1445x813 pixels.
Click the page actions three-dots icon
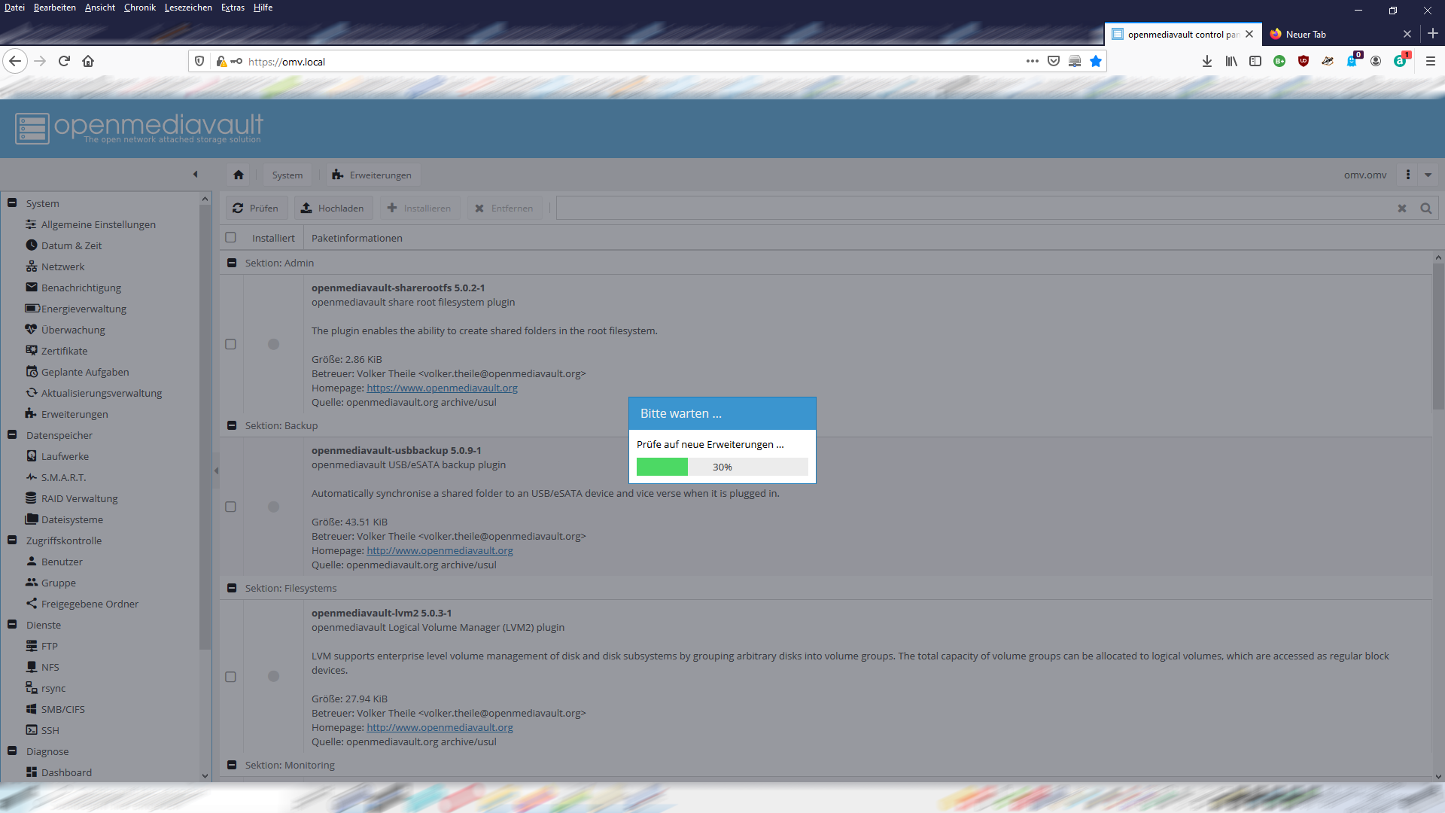[1033, 61]
